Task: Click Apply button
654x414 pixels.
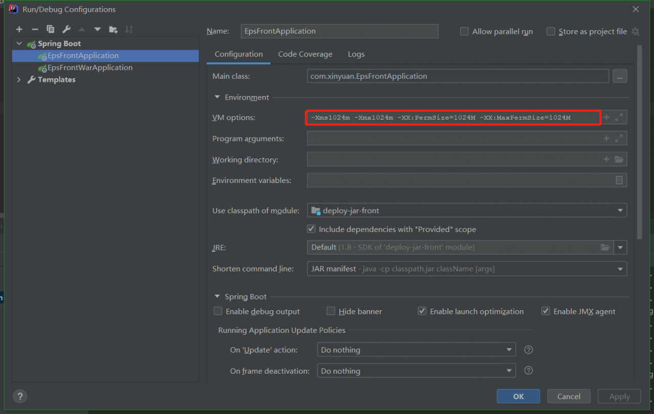Action: pos(619,397)
